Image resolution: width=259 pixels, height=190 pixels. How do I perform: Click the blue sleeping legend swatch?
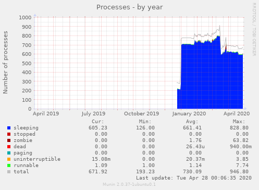9,128
